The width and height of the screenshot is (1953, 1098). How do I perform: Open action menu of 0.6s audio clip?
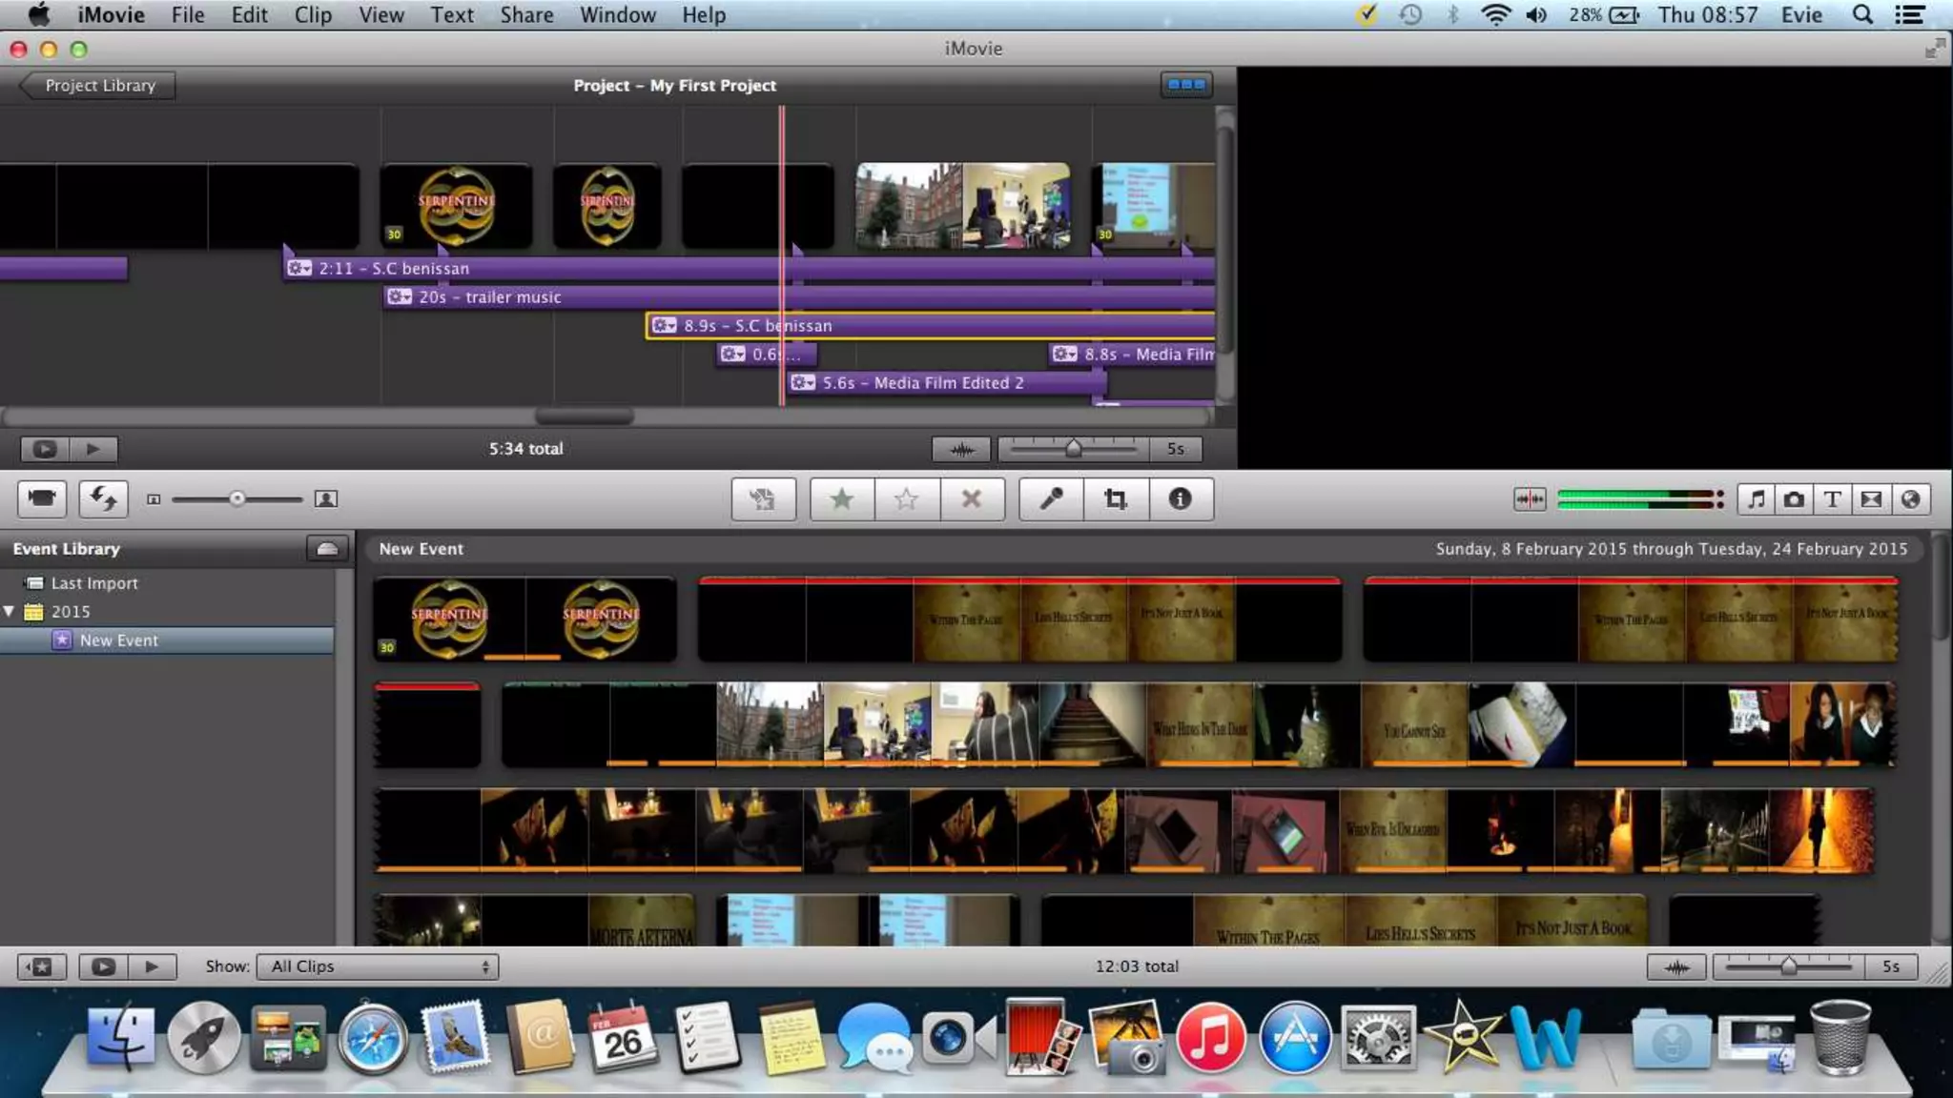coord(732,355)
